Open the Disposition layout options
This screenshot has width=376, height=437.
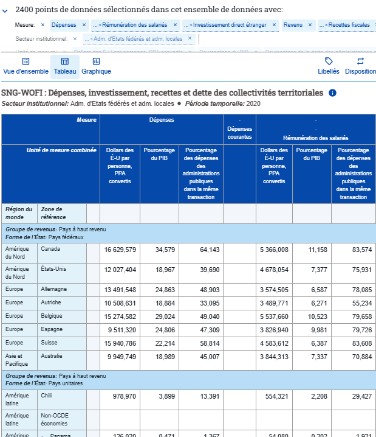coord(360,66)
